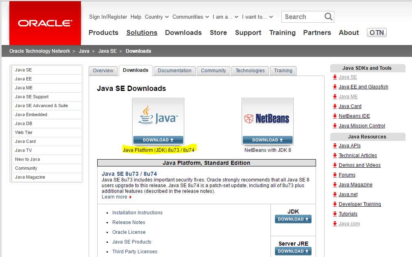The height and width of the screenshot is (257, 412).
Task: Open the Products menu
Action: tap(104, 32)
